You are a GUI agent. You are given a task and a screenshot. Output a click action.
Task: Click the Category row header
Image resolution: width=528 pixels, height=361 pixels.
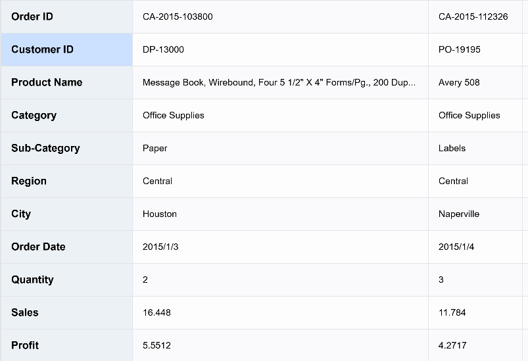66,115
